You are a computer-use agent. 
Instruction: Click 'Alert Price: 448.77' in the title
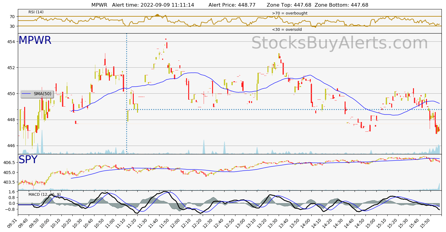click(x=232, y=5)
